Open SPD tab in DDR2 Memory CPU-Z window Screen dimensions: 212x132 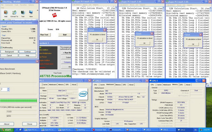(x=181, y=85)
